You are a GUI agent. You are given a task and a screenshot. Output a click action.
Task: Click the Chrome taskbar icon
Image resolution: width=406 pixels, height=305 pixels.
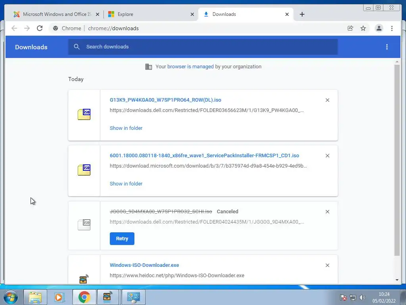tap(84, 297)
